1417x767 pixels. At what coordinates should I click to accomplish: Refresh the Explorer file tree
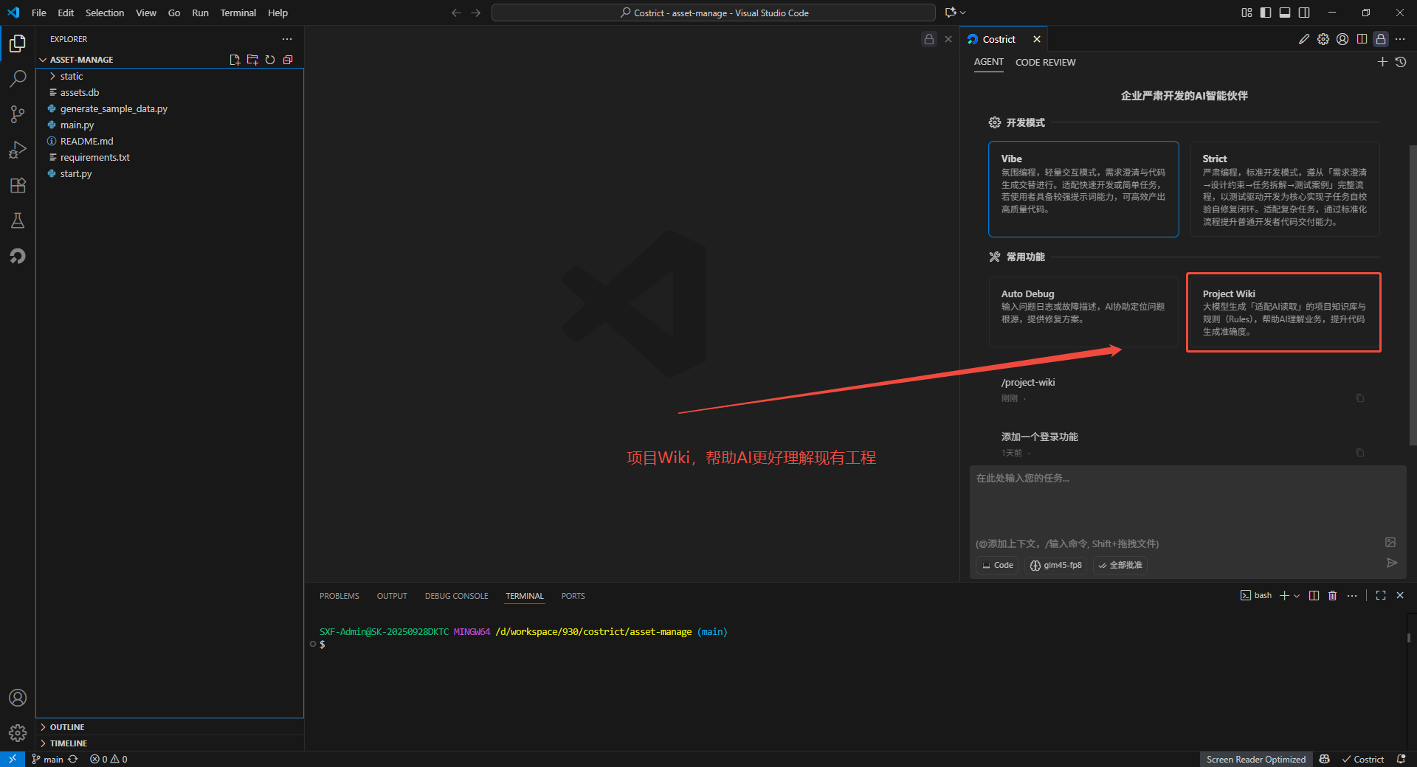pyautogui.click(x=270, y=60)
